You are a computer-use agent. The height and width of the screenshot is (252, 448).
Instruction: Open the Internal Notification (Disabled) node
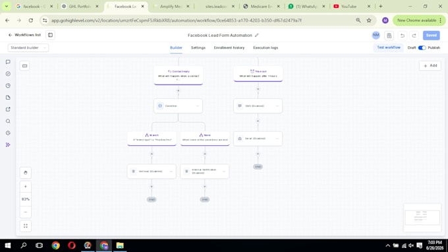[205, 172]
